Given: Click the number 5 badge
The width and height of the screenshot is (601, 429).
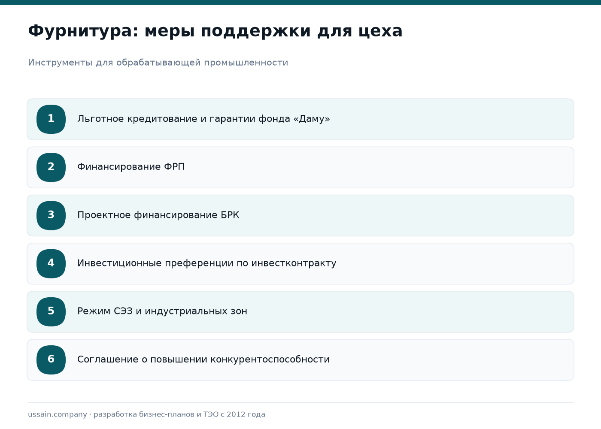Looking at the screenshot, I should 51,311.
